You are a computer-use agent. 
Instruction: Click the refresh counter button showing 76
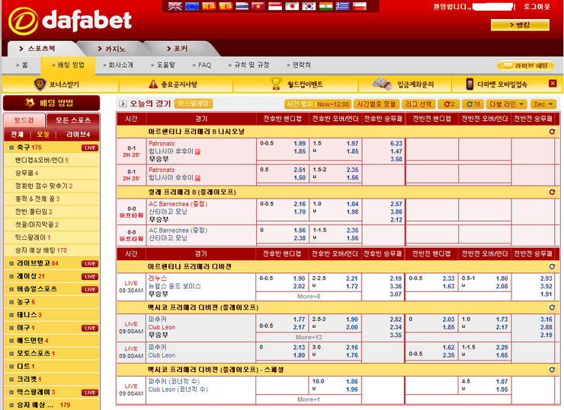point(473,104)
